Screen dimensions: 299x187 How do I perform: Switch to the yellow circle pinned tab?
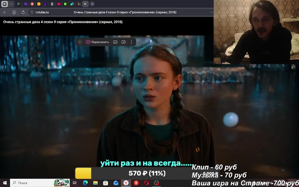(x=39, y=4)
